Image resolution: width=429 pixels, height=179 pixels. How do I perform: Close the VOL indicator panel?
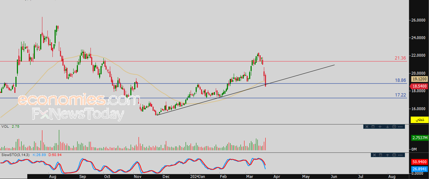point(367,127)
